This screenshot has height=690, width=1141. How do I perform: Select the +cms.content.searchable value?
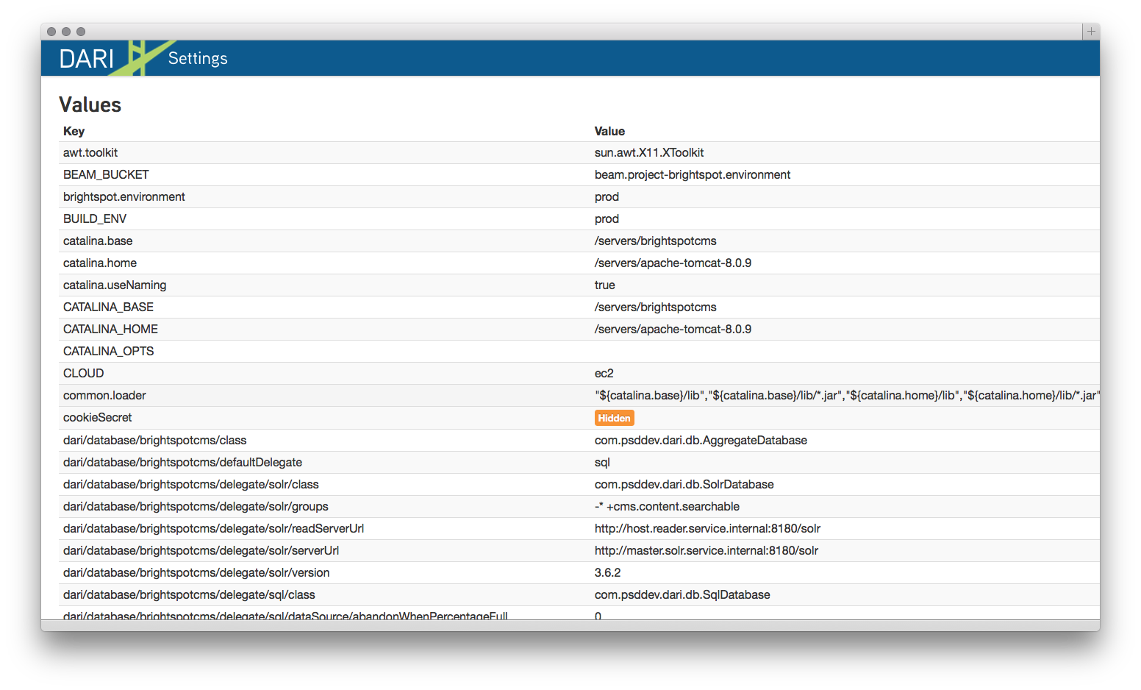click(667, 506)
